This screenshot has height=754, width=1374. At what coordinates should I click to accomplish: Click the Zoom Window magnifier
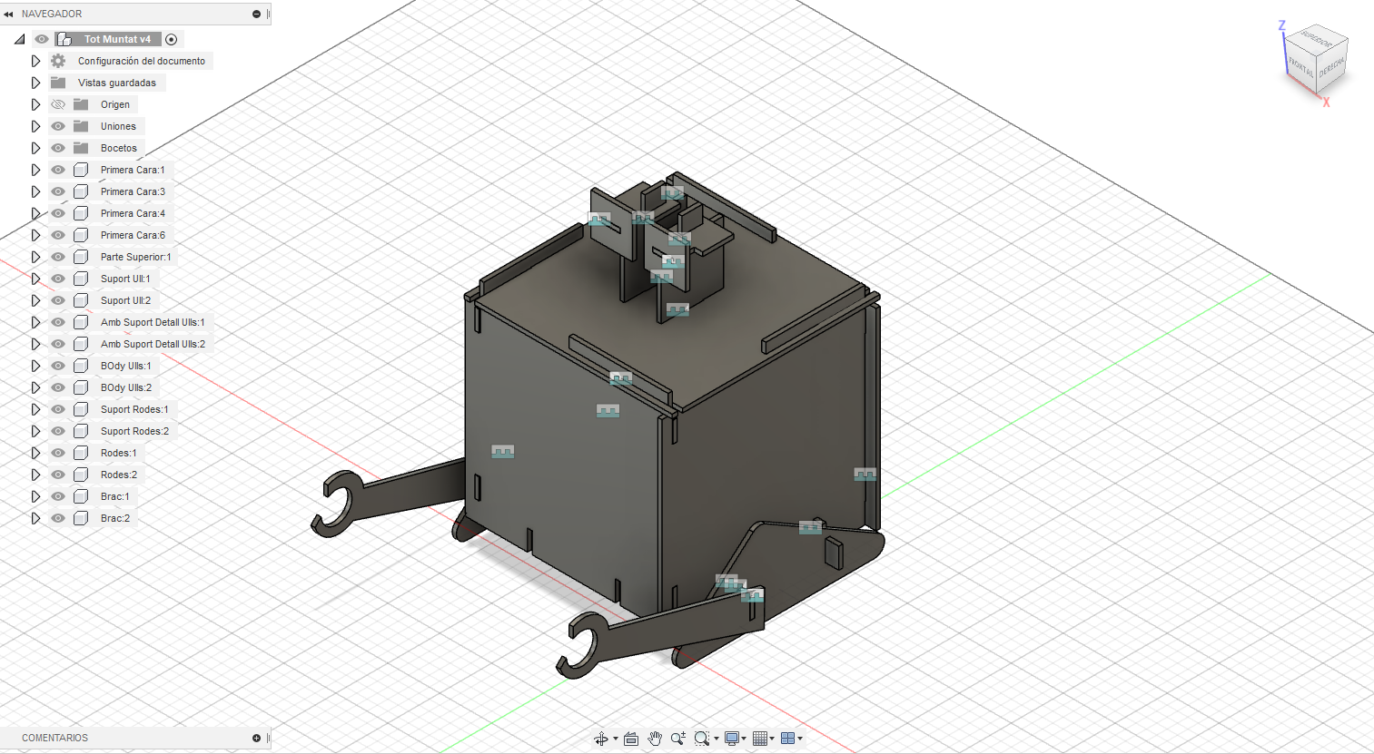(x=701, y=739)
